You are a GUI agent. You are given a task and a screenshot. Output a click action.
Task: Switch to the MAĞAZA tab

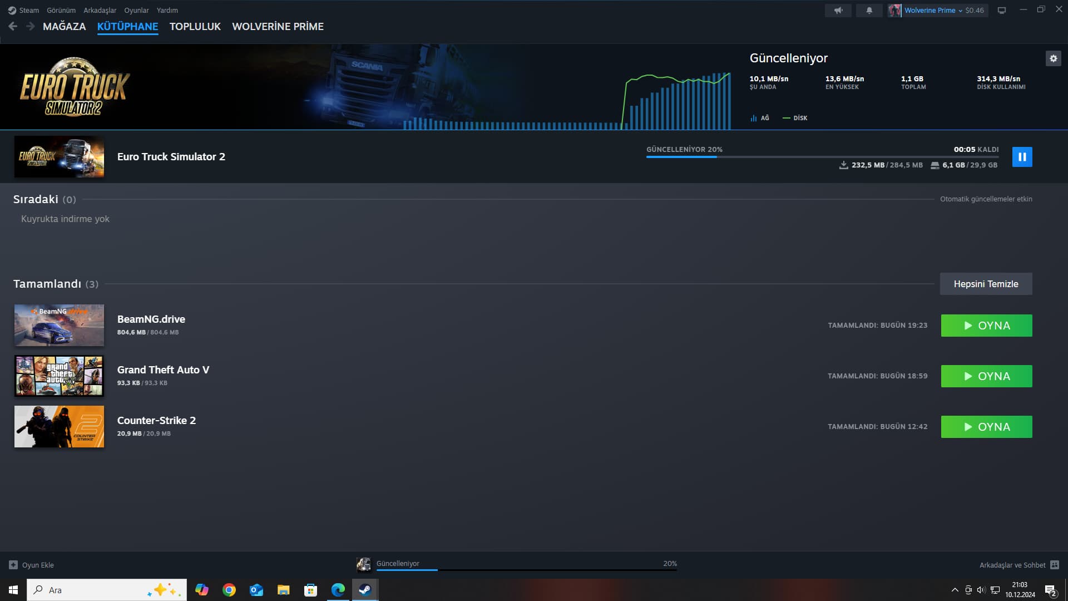(64, 26)
